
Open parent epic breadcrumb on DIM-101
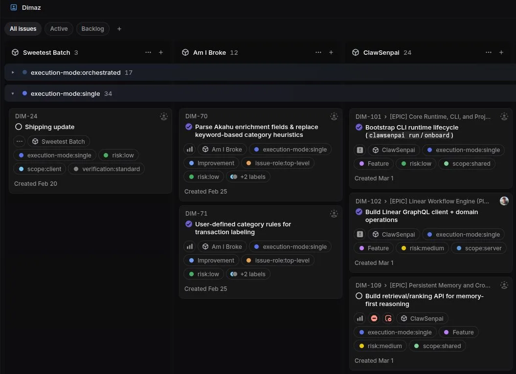[440, 116]
